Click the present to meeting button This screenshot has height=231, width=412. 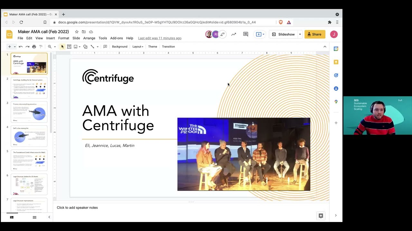click(x=260, y=34)
